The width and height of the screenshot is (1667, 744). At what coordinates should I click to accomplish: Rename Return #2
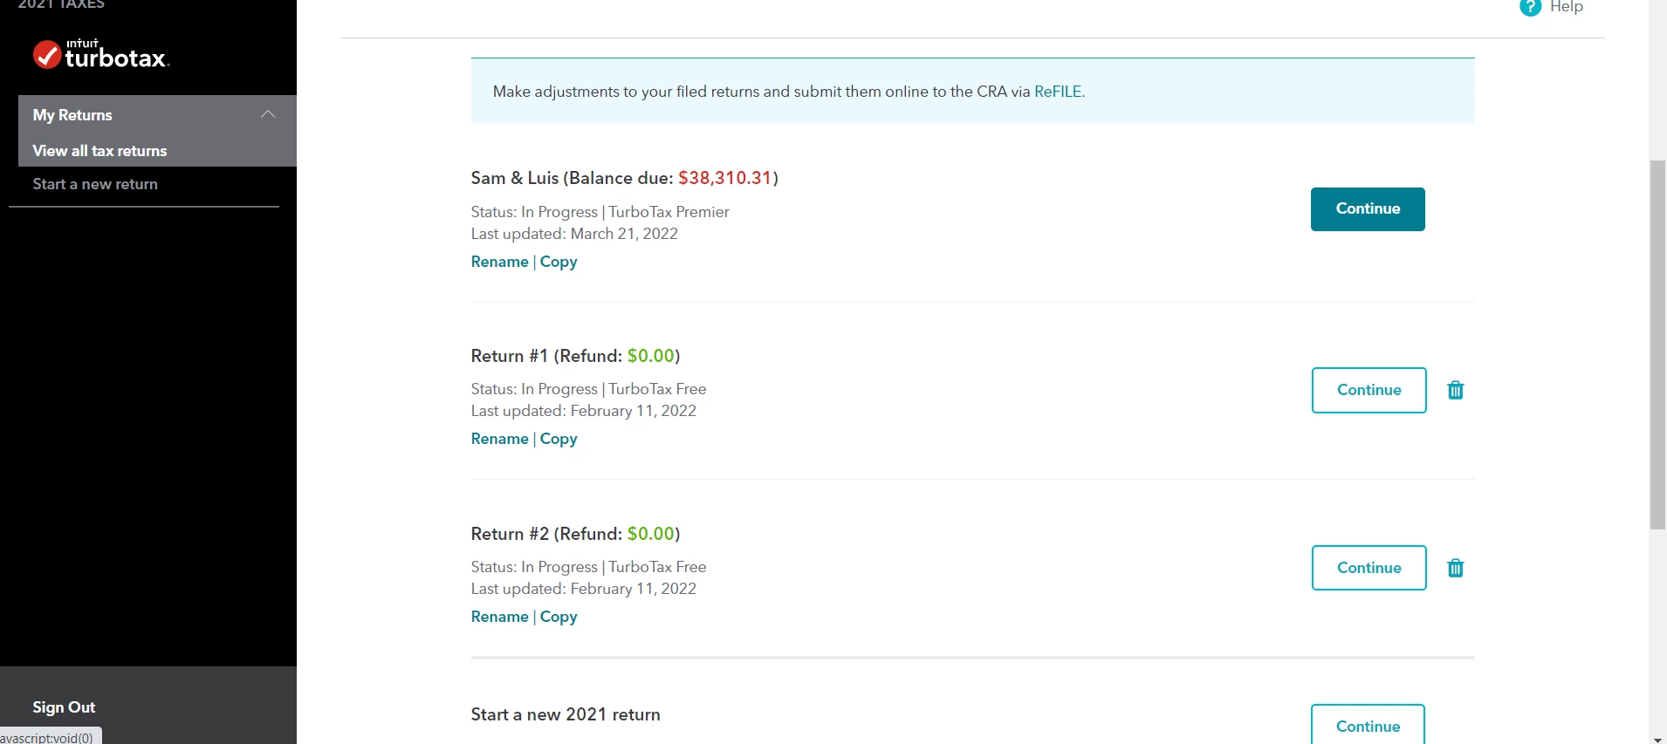coord(499,617)
